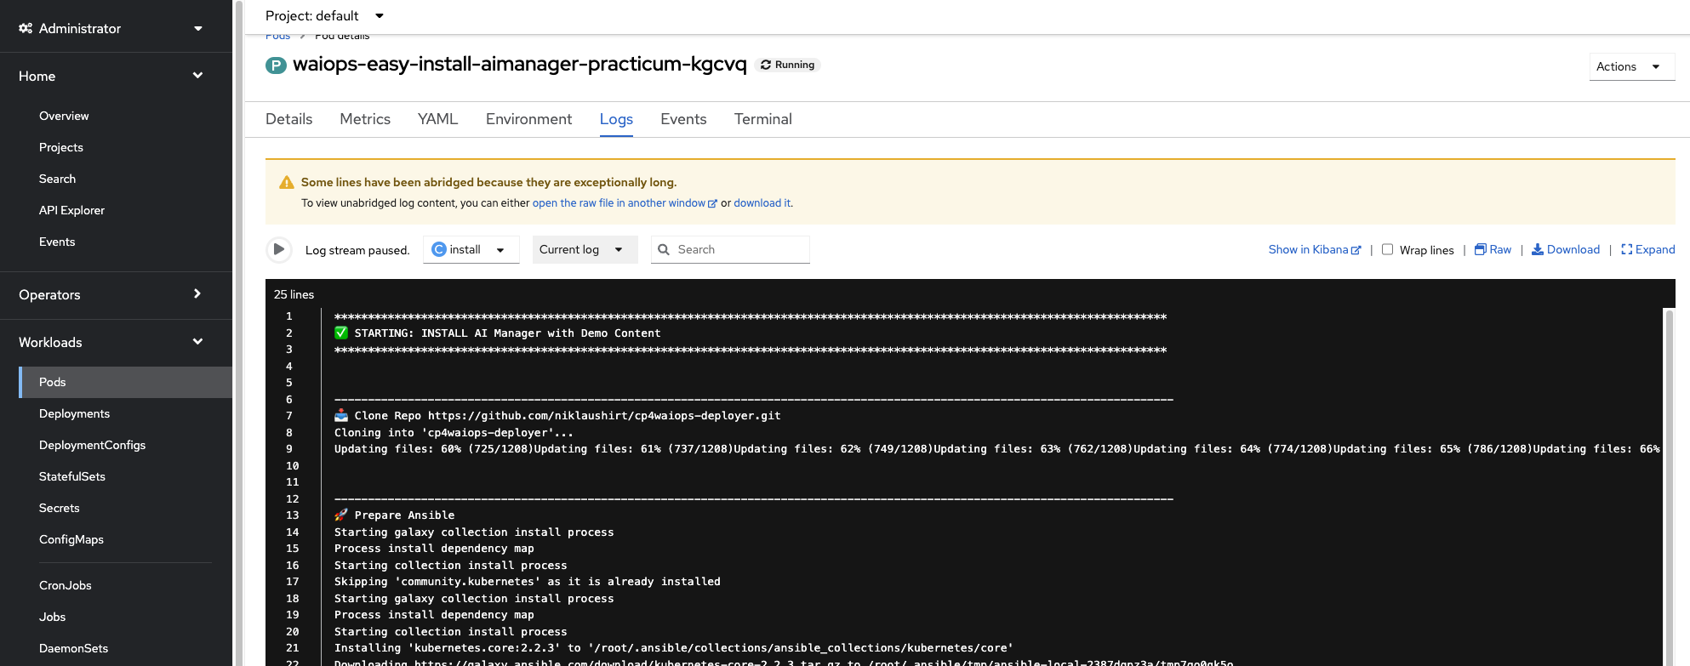1690x666 pixels.
Task: Click the 'download it' link
Action: 762,203
